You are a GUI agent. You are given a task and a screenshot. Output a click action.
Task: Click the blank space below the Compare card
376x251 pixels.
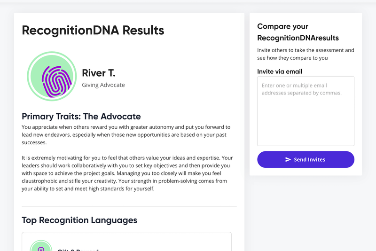click(x=305, y=213)
